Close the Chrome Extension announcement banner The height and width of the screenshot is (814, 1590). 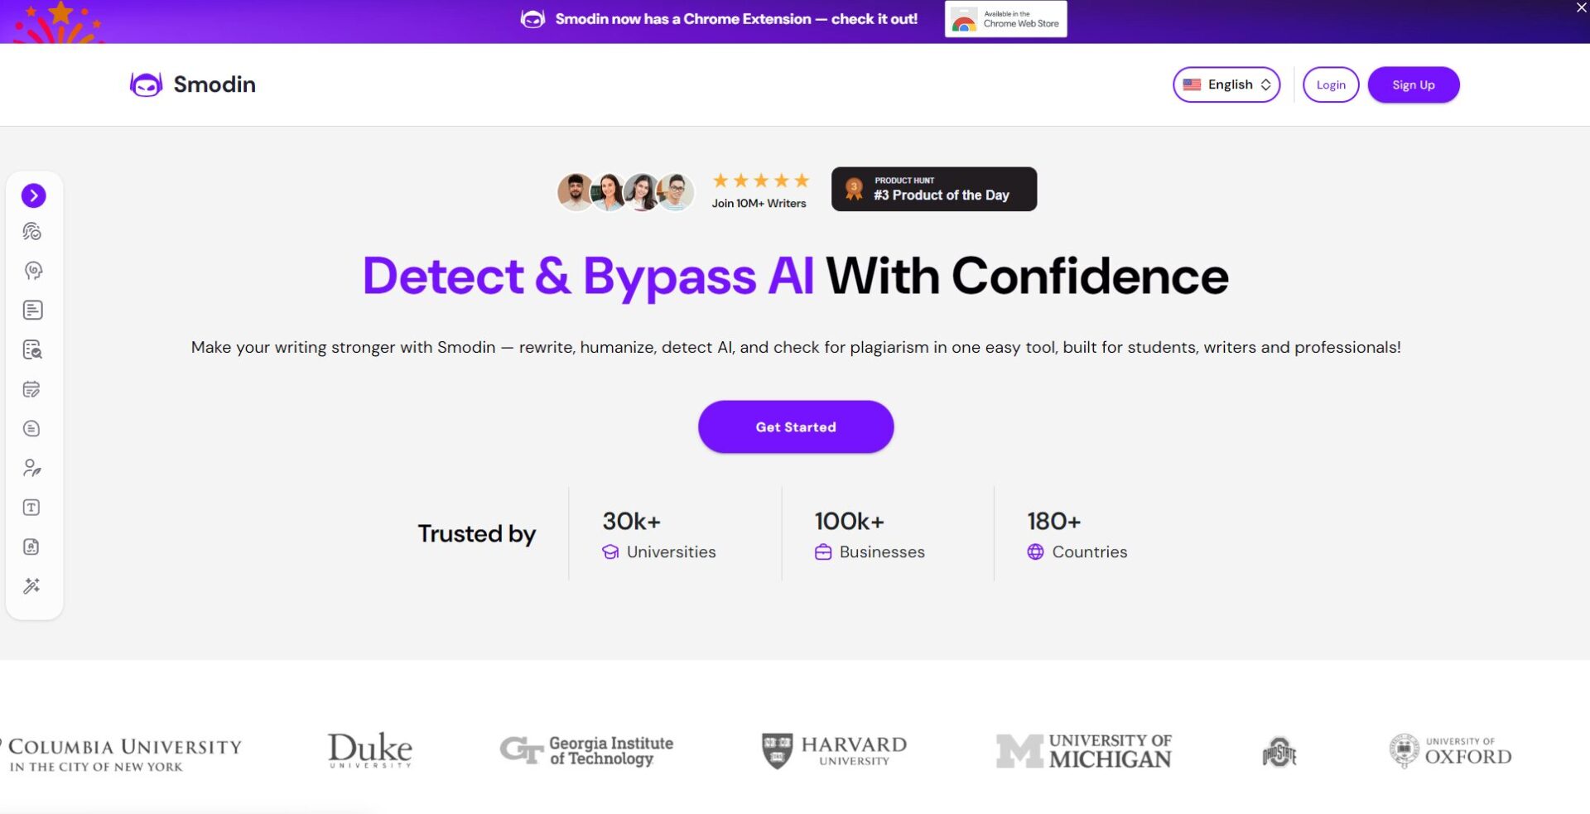click(1581, 7)
